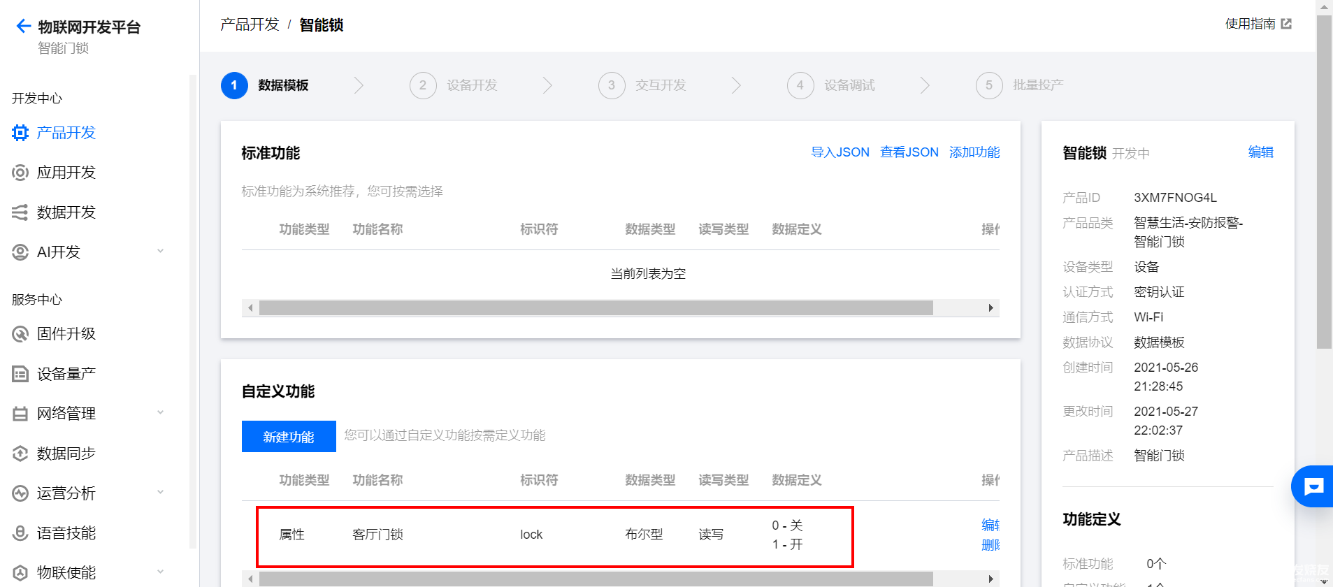This screenshot has height=587, width=1333.
Task: Open the blue chat support bubble
Action: (1313, 486)
